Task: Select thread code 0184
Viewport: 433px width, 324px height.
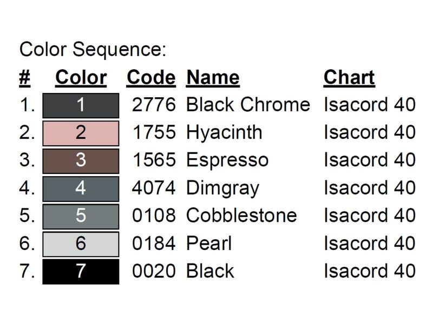Action: tap(154, 244)
